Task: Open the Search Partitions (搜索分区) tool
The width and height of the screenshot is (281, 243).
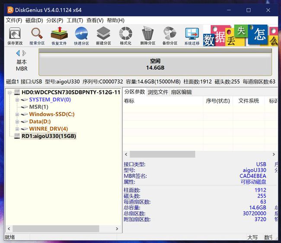Action: [37, 36]
